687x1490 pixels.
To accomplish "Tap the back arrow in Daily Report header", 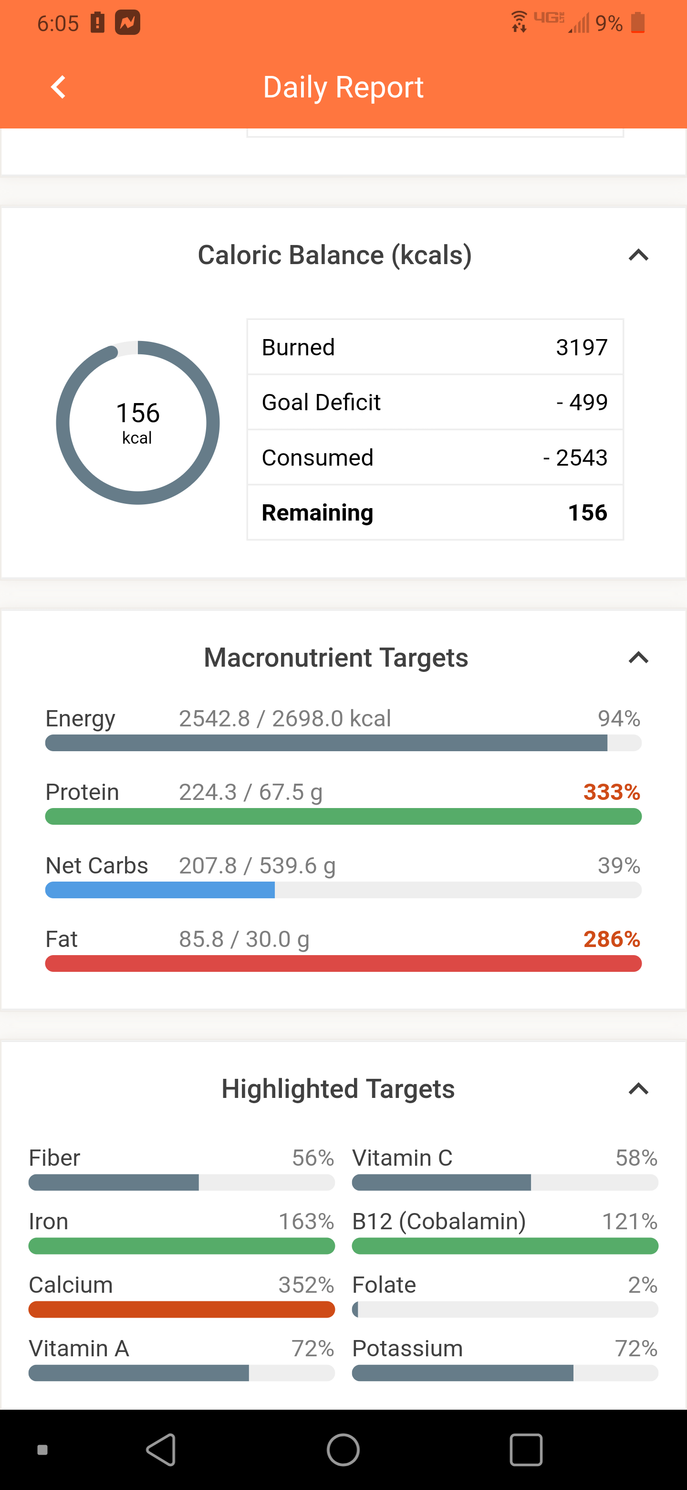I will pyautogui.click(x=58, y=87).
